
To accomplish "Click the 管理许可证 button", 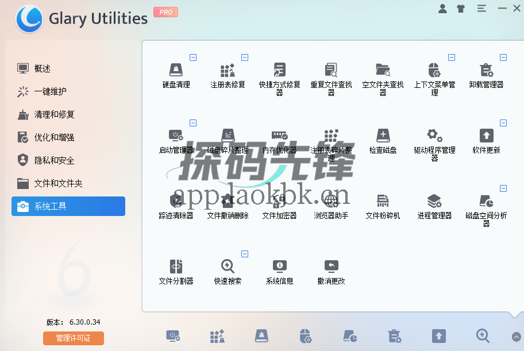I will pyautogui.click(x=74, y=338).
